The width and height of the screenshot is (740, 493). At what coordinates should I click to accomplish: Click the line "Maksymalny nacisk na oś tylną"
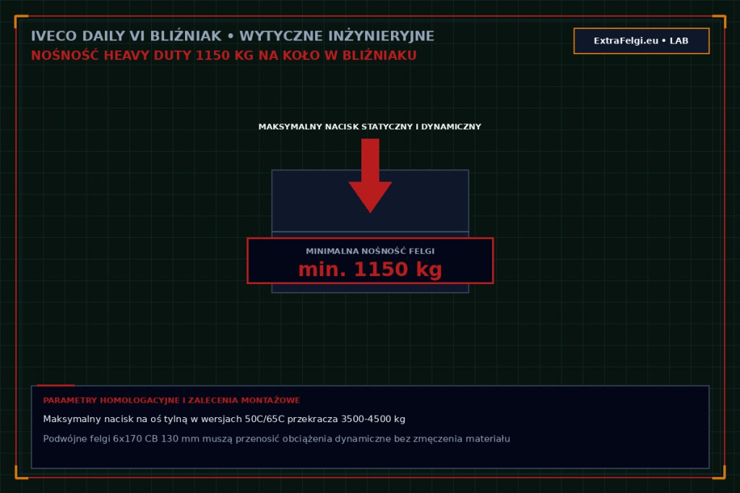click(115, 419)
